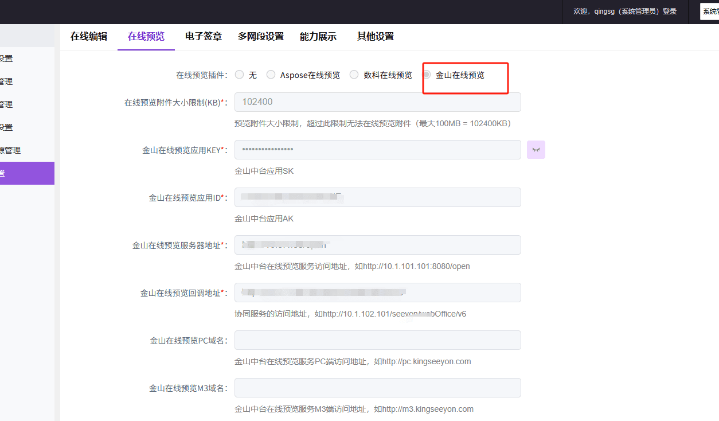Click the empty 金山在线预览M3域名 field
Screen dimensions: 719x421
pyautogui.click(x=378, y=388)
